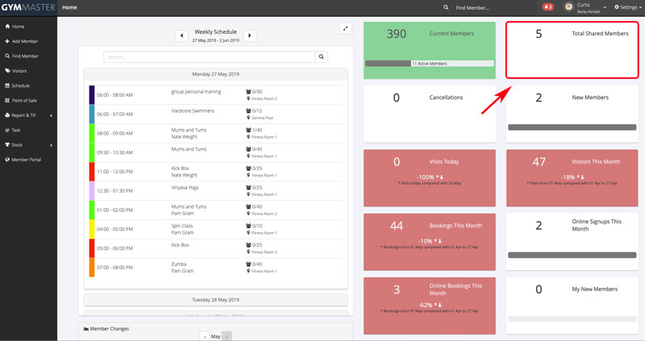645x341 pixels.
Task: Open Add Member from sidebar
Action: 23,41
